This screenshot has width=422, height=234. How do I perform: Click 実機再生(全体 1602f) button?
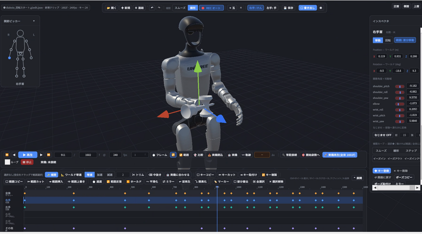coord(339,155)
